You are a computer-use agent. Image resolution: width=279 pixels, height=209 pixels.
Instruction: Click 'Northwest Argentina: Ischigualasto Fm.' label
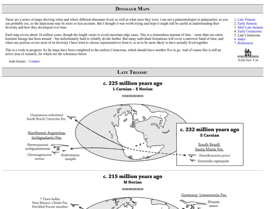point(47,135)
